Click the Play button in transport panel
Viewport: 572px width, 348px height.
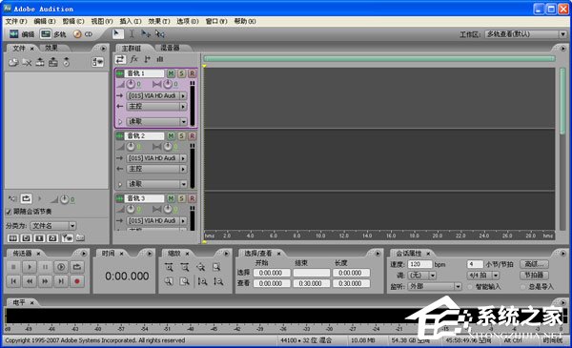coord(30,267)
